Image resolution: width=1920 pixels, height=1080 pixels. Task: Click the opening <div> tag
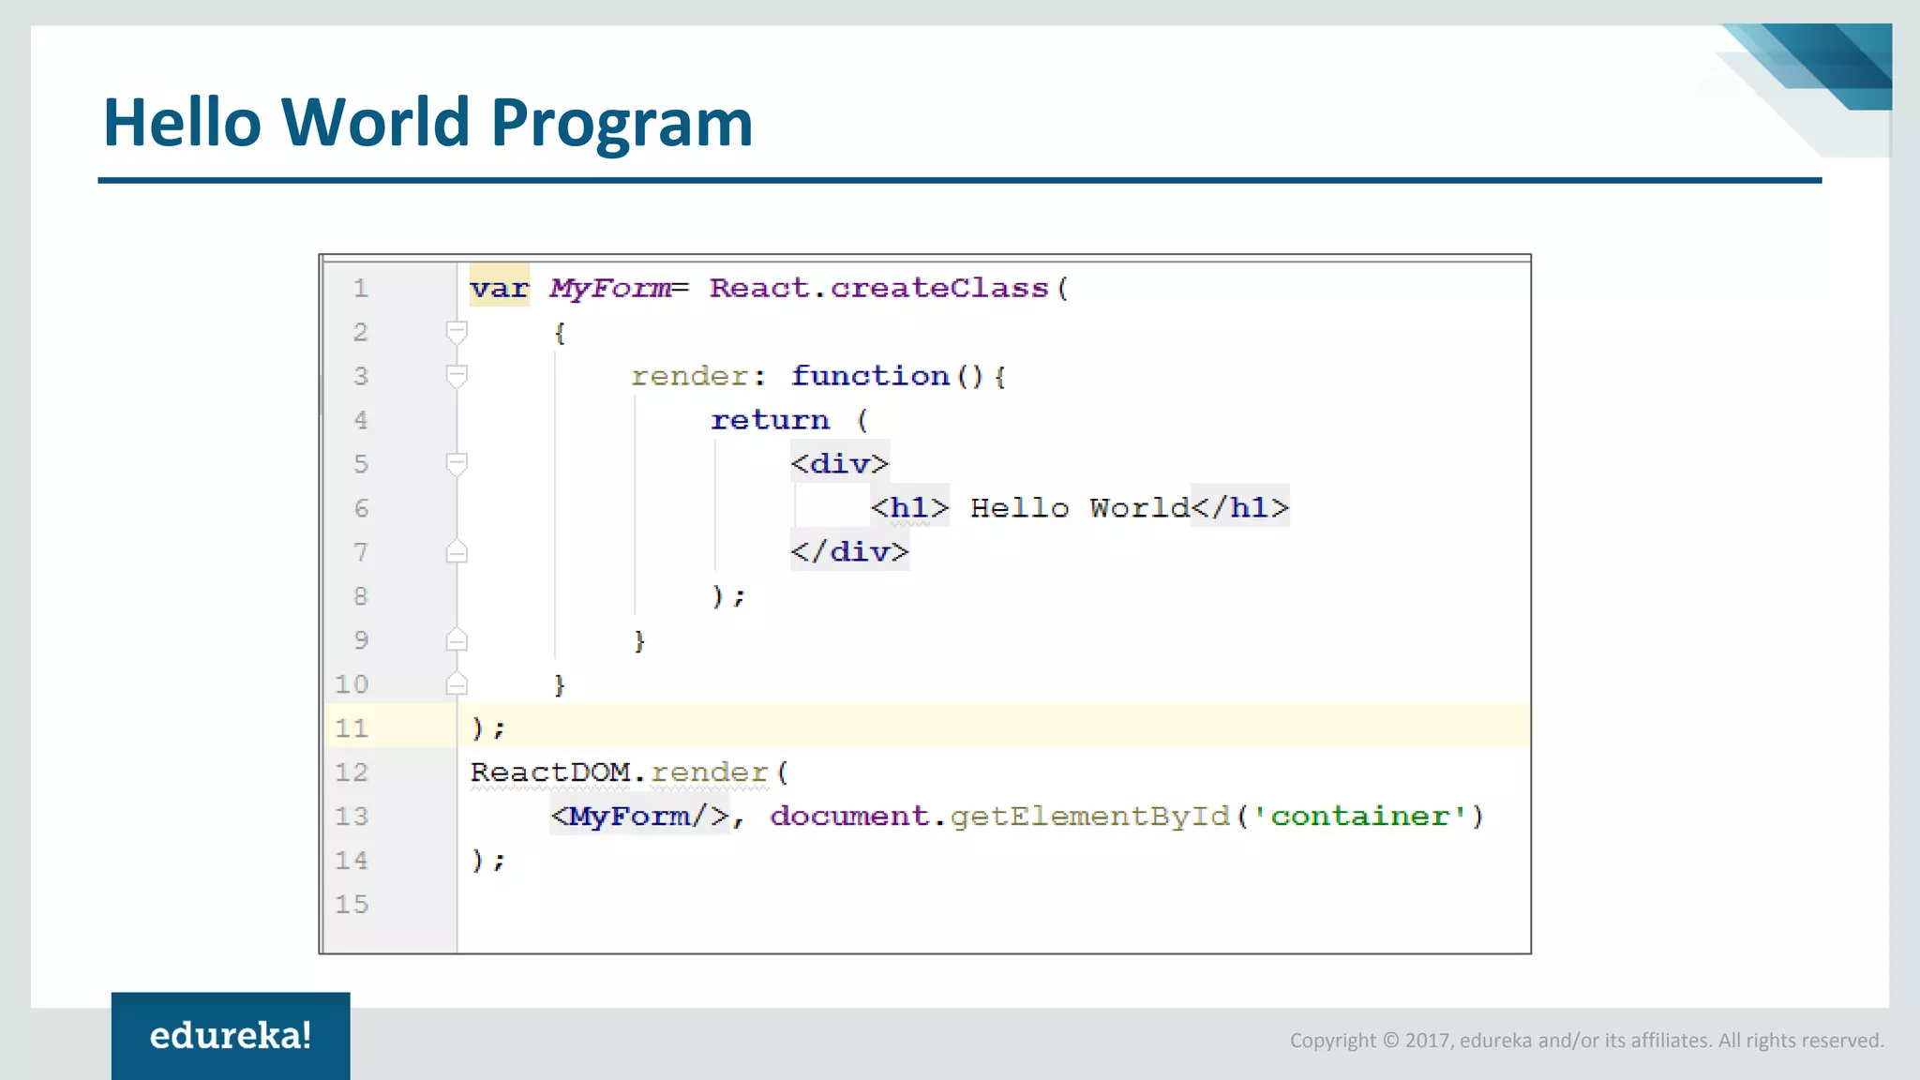point(840,464)
